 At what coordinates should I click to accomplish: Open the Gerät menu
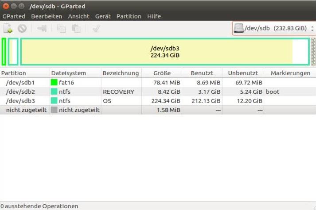click(x=103, y=16)
